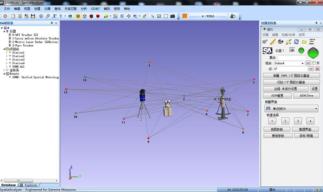Expand the Station3 tree node

tap(7, 59)
